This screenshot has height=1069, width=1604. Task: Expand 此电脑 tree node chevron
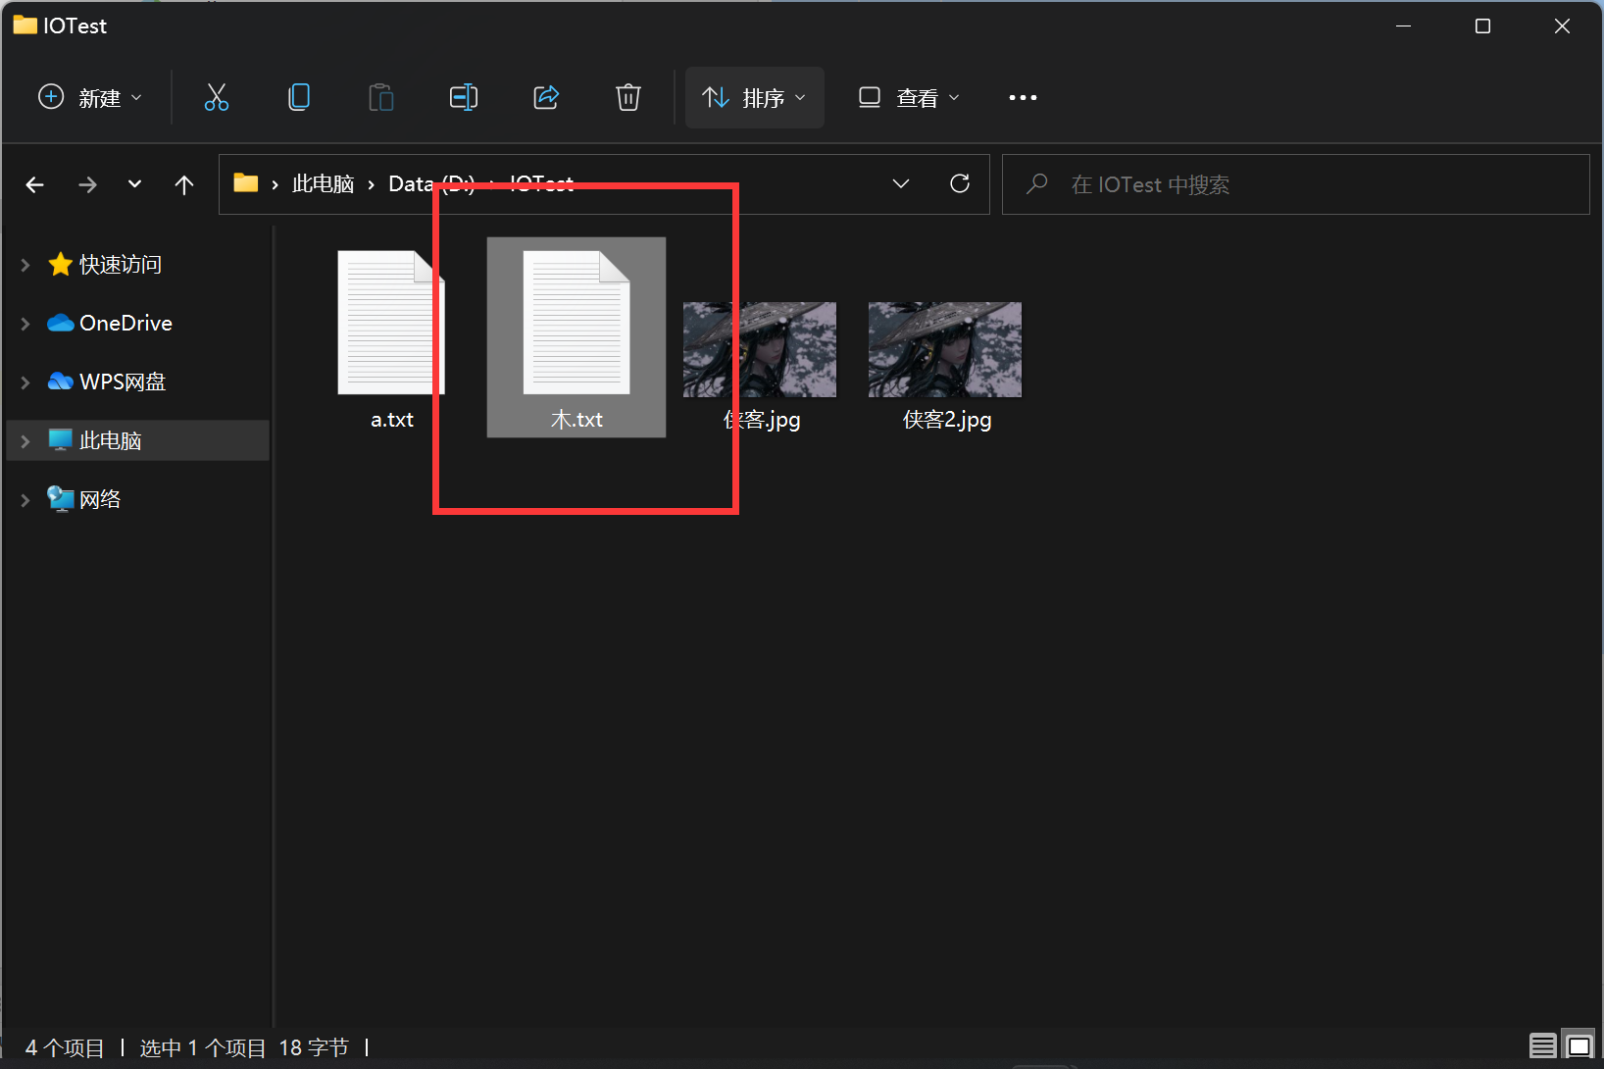click(x=25, y=441)
